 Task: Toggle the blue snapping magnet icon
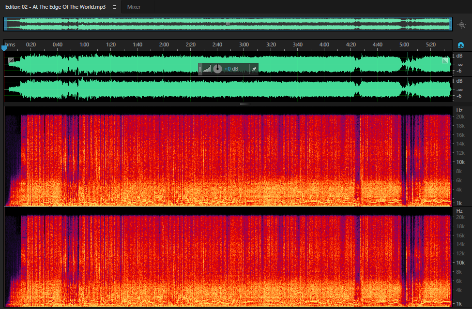[460, 45]
